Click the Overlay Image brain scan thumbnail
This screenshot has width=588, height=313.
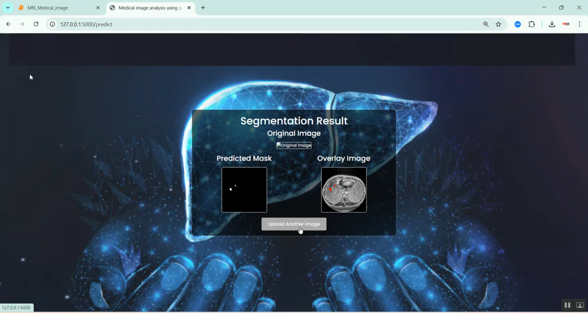[x=343, y=190]
